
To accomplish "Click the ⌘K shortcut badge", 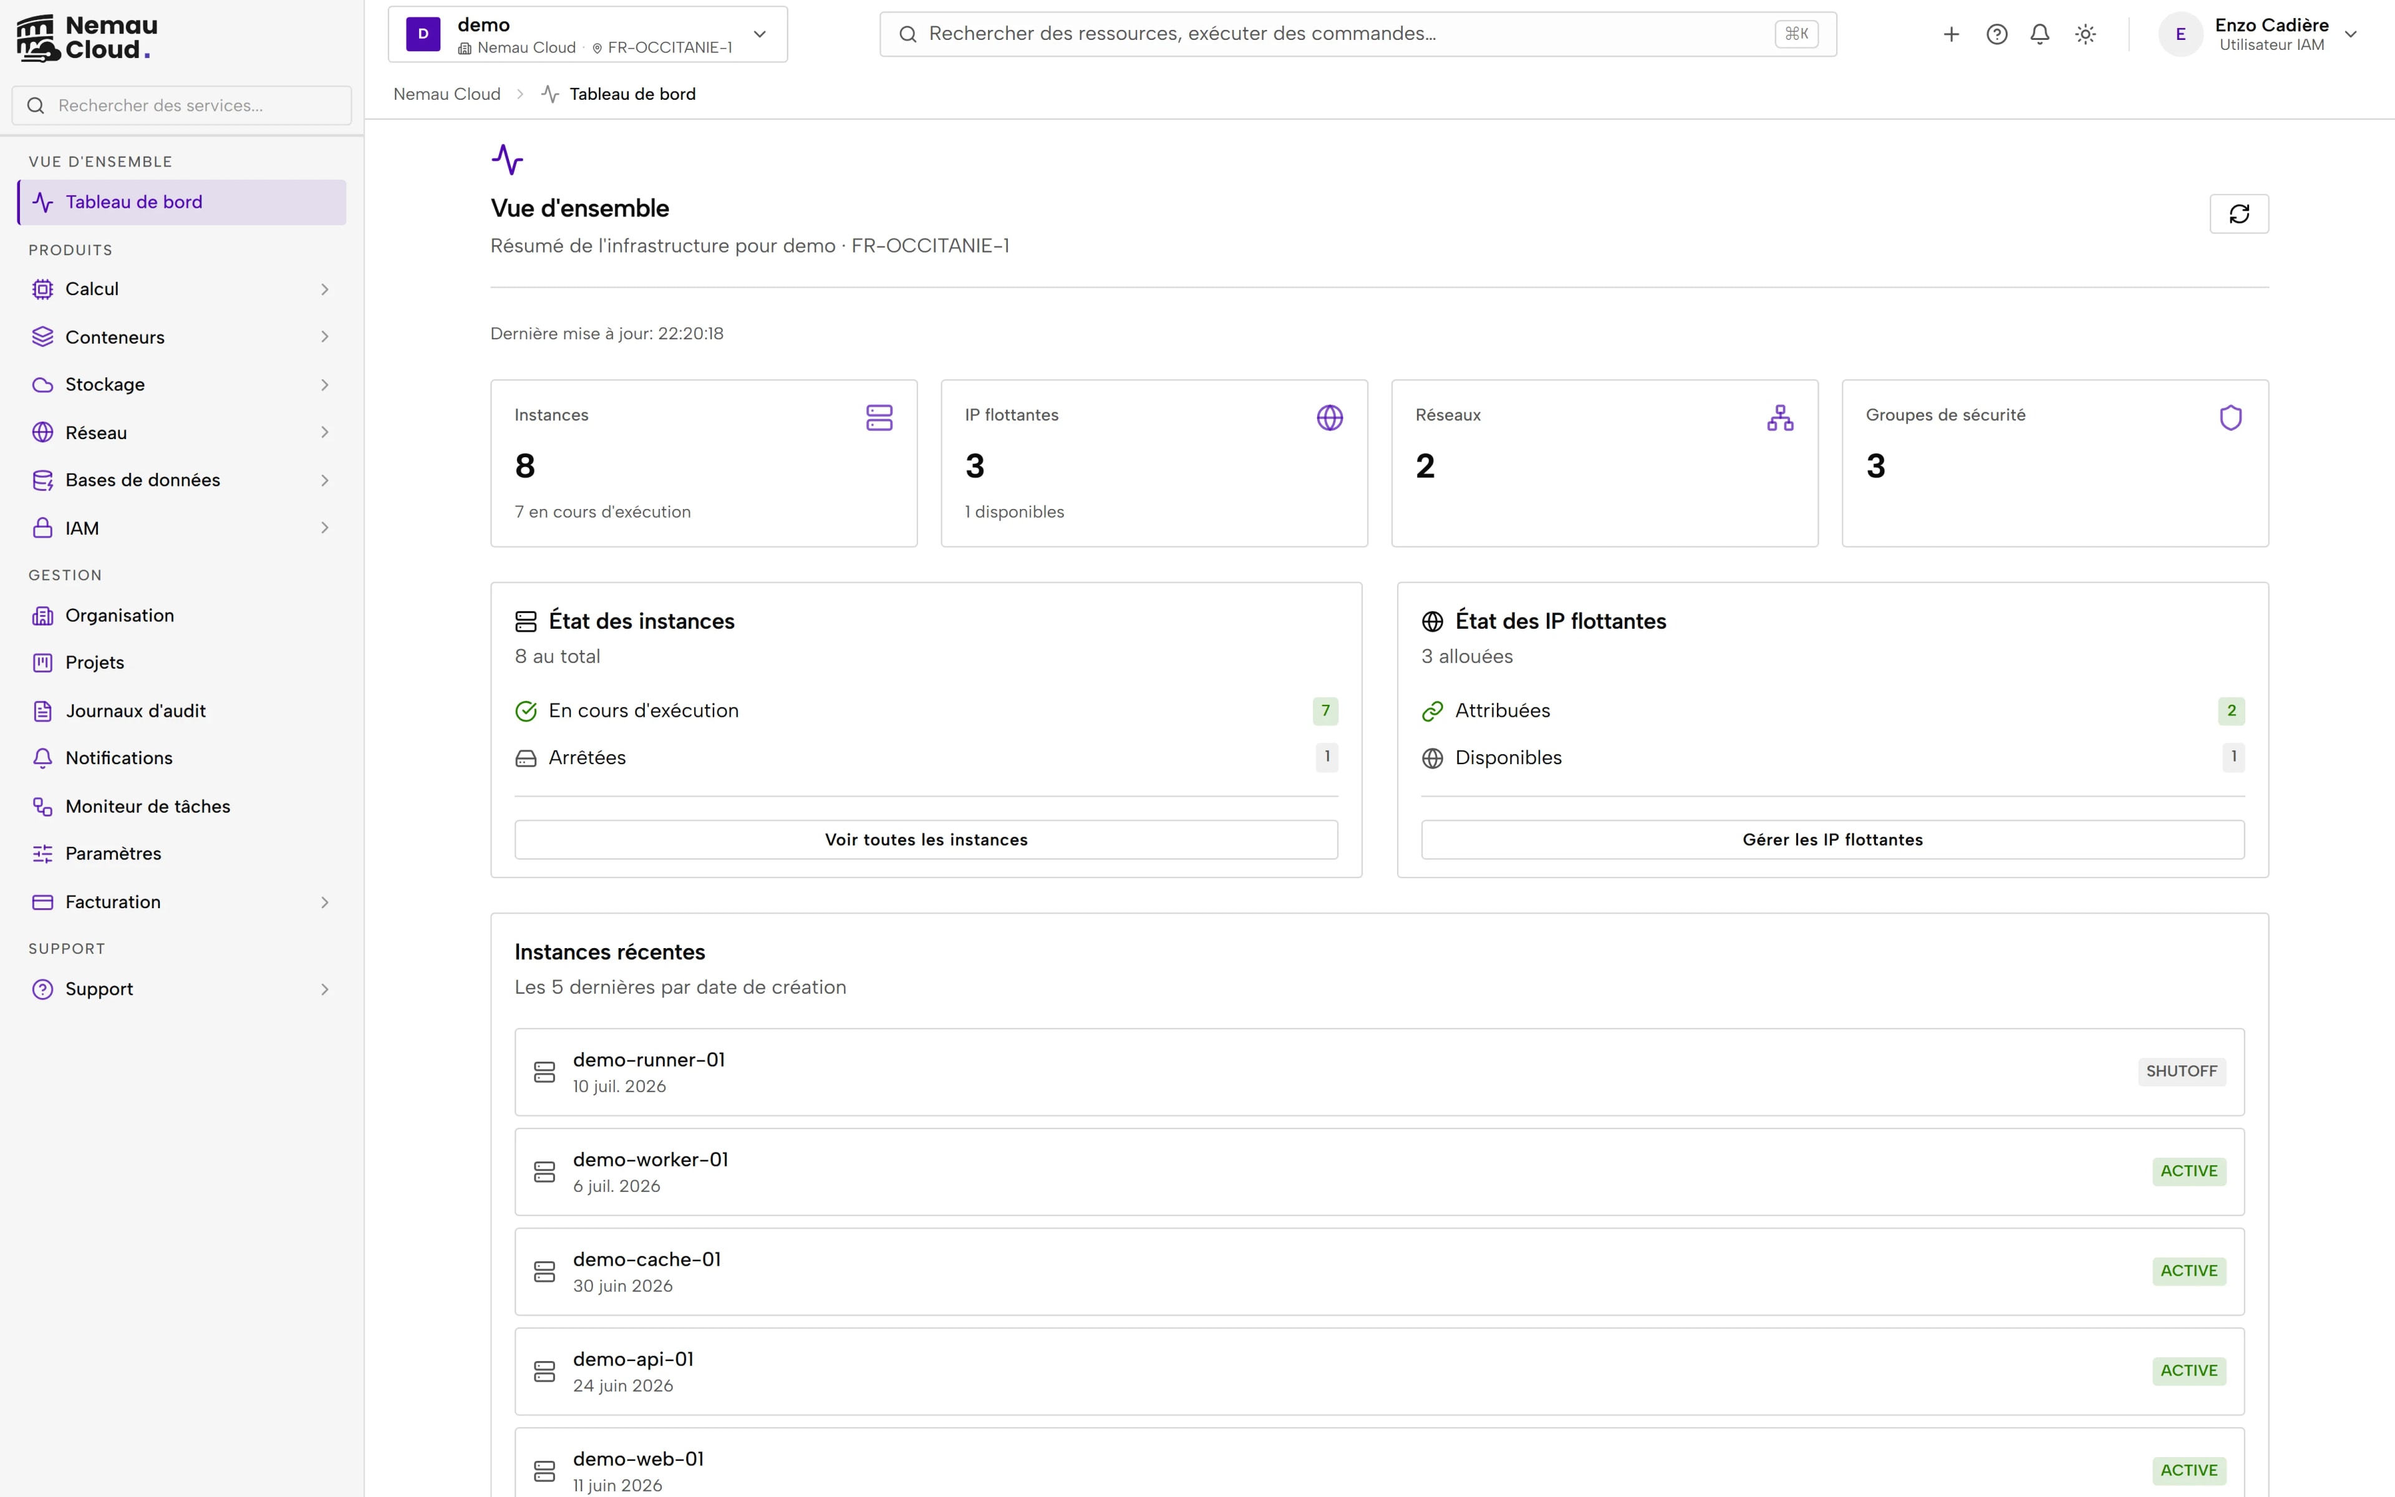I will tap(1795, 35).
